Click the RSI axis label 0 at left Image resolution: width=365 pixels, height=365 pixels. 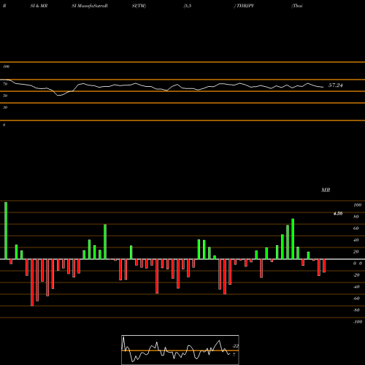tap(4, 125)
